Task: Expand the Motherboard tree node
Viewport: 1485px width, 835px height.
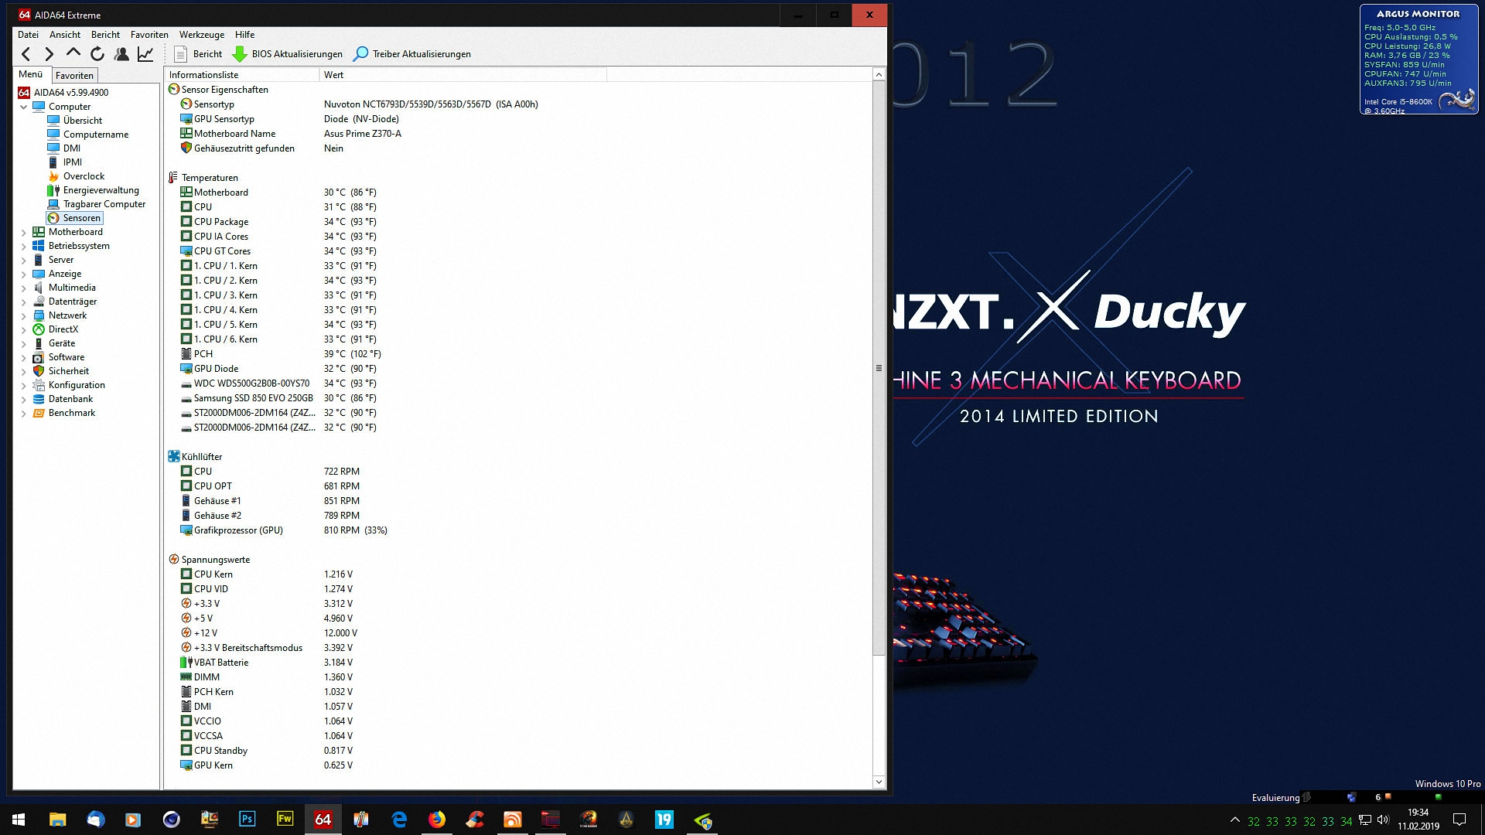Action: coord(23,232)
